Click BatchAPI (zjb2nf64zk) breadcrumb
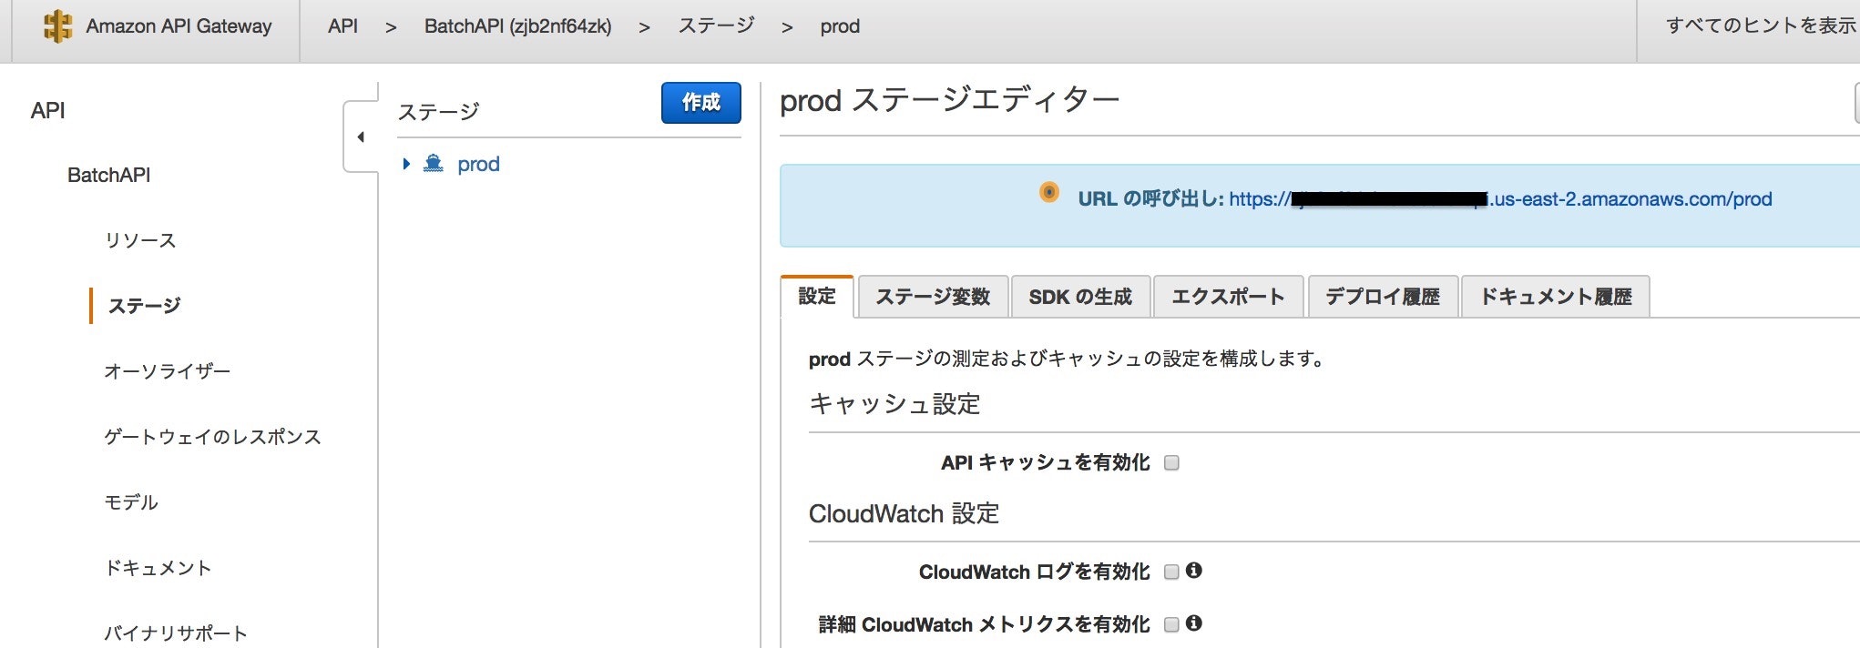1860x648 pixels. (517, 26)
